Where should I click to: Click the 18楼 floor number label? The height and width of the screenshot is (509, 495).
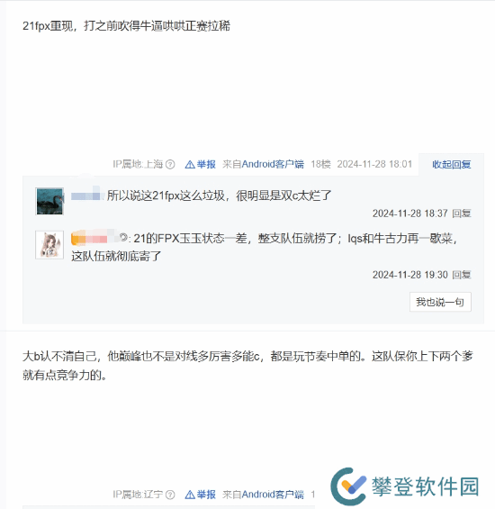click(320, 164)
